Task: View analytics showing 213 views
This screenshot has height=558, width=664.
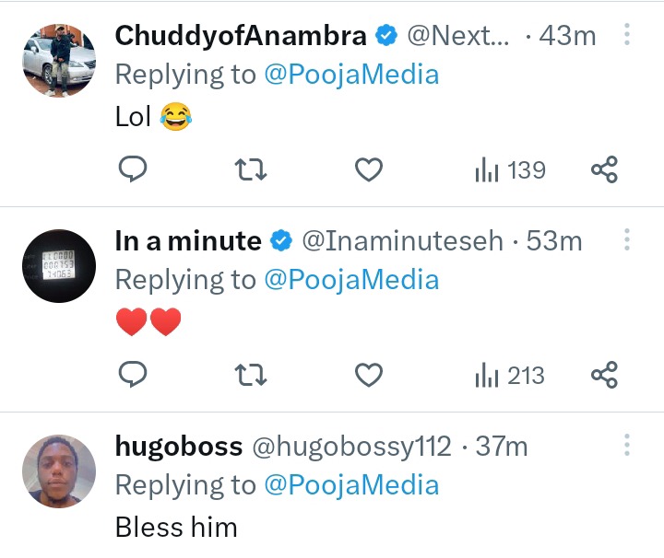Action: pos(509,376)
